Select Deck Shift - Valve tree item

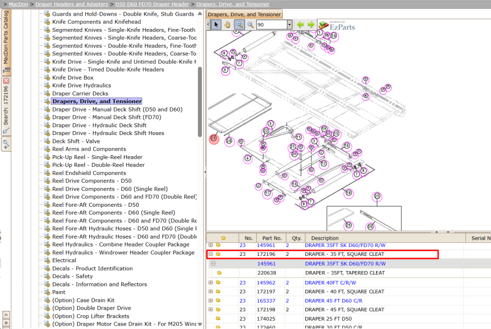76,141
